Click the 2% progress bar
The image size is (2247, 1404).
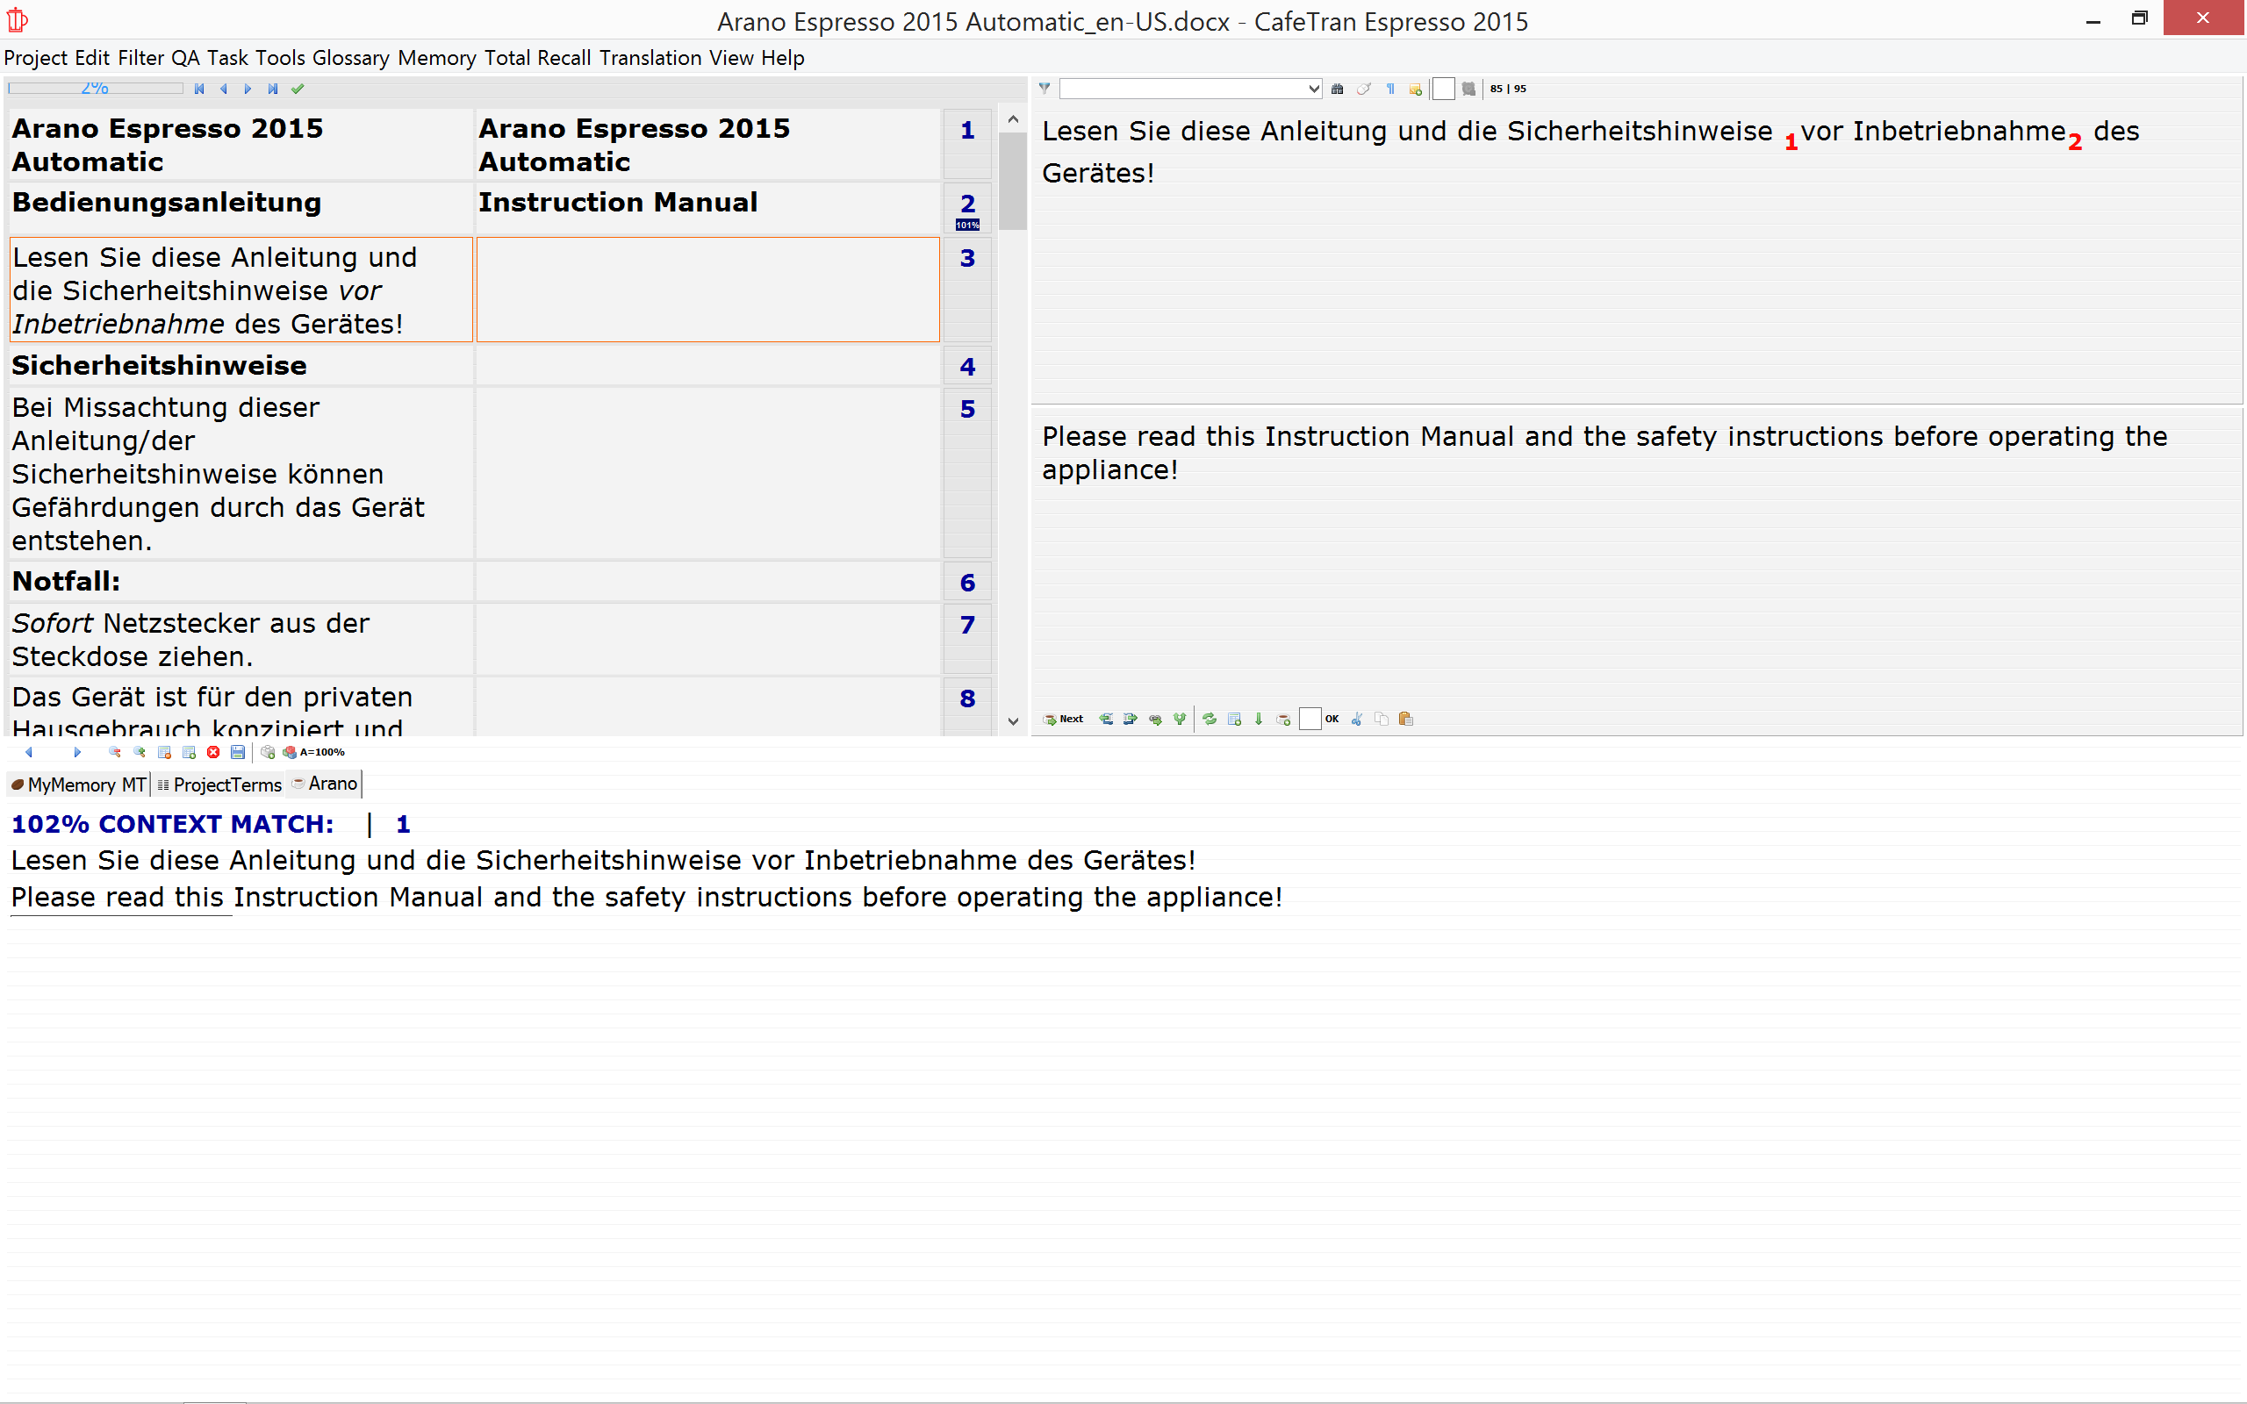coord(95,89)
